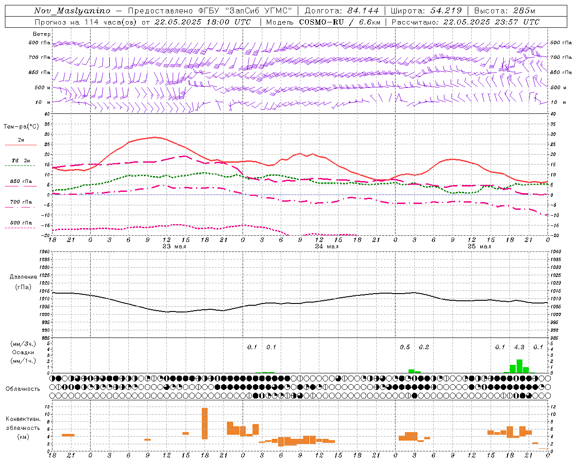
Task: Click the Конвективн. convective cloud label
Action: tap(23, 419)
